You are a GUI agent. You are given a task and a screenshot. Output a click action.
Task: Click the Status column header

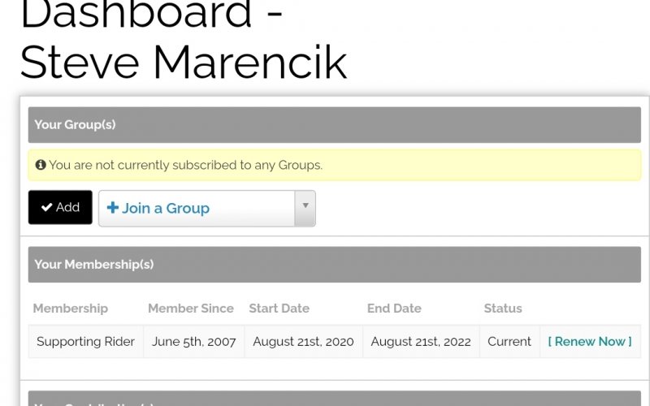pos(503,309)
